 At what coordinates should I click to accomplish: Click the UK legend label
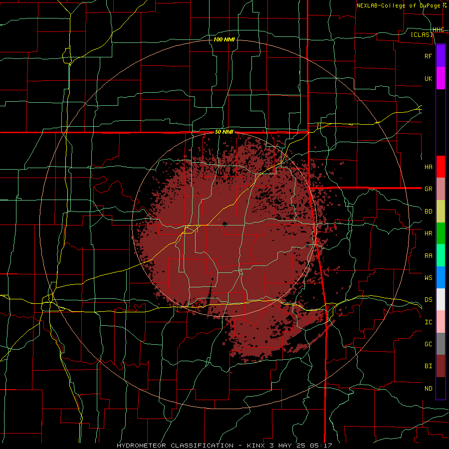pyautogui.click(x=428, y=78)
